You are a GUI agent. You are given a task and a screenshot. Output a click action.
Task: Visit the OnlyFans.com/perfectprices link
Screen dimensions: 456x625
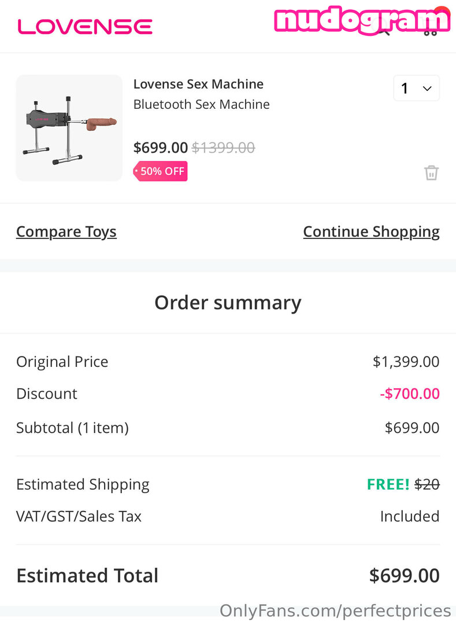335,611
